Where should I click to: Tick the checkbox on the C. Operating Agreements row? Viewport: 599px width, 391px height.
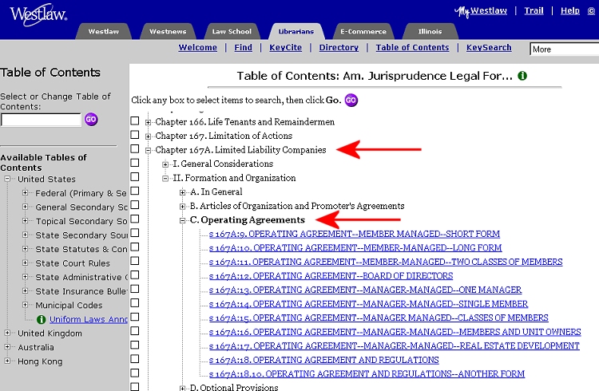pos(134,219)
